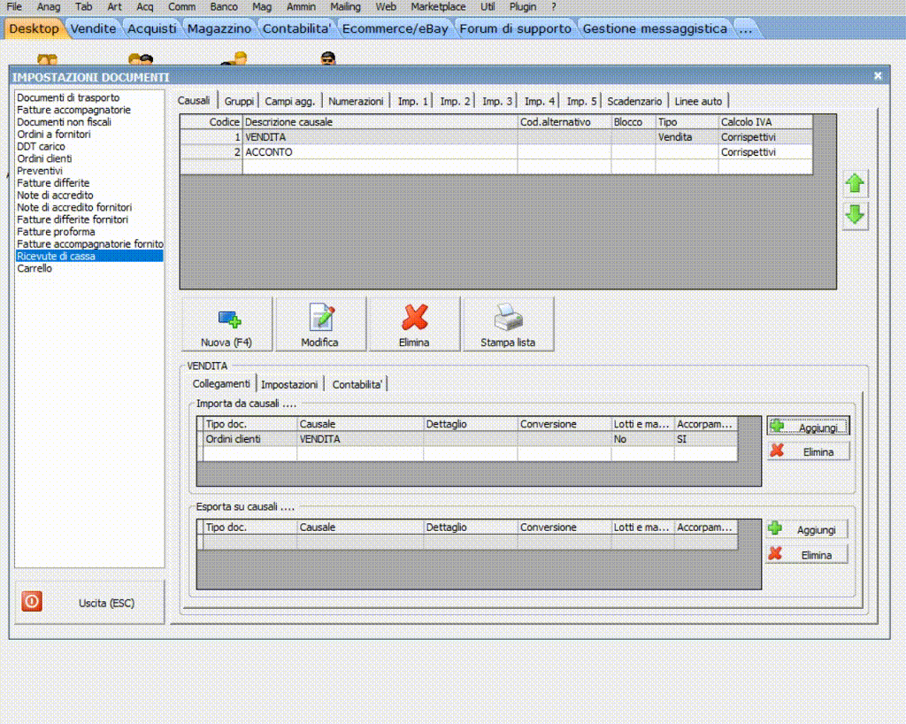
Task: Open the Magazzino main tab
Action: click(219, 28)
